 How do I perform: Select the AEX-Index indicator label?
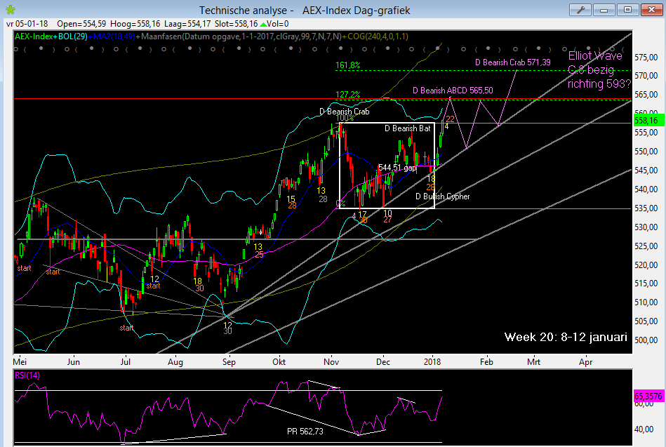click(34, 36)
